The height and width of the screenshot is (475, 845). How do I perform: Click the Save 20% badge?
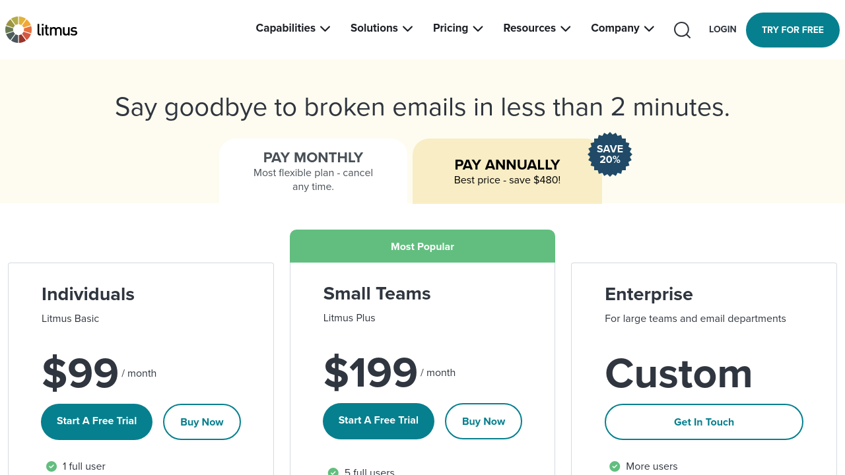[609, 154]
